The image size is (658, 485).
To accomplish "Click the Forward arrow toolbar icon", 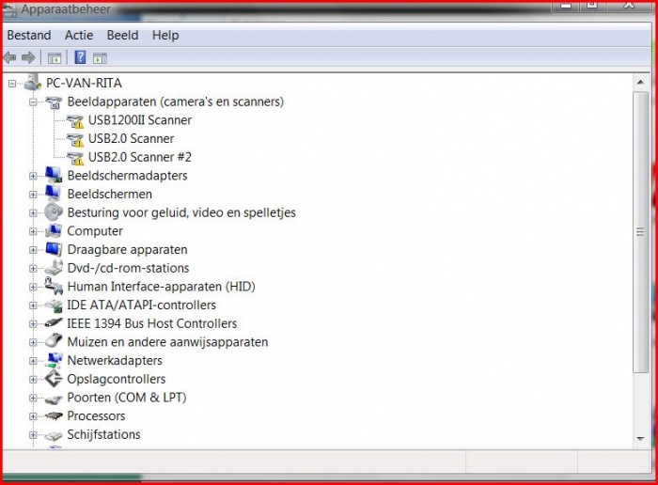I will click(x=28, y=57).
